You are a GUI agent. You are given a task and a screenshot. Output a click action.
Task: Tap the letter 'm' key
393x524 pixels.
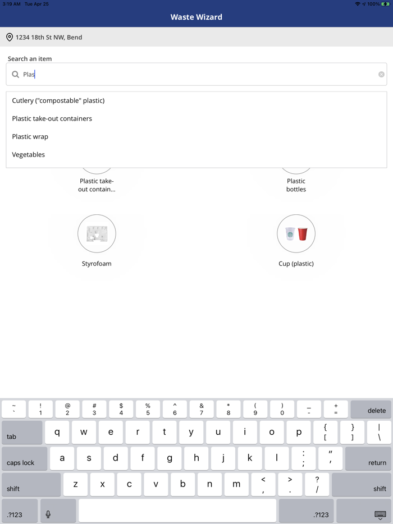click(x=236, y=484)
